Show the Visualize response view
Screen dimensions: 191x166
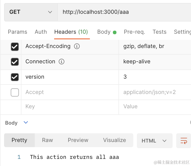(114, 140)
